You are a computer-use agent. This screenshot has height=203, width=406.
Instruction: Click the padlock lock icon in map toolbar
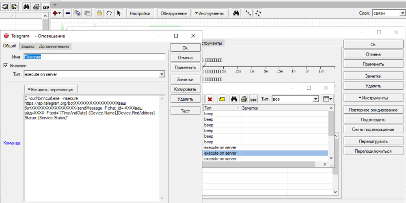click(x=99, y=13)
